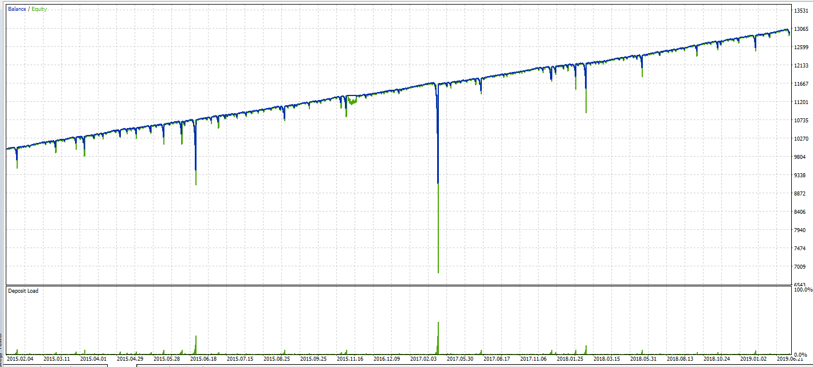Viewport: 813px width, 367px height.
Task: Click the 2015.11.16 date label
Action: pos(351,359)
